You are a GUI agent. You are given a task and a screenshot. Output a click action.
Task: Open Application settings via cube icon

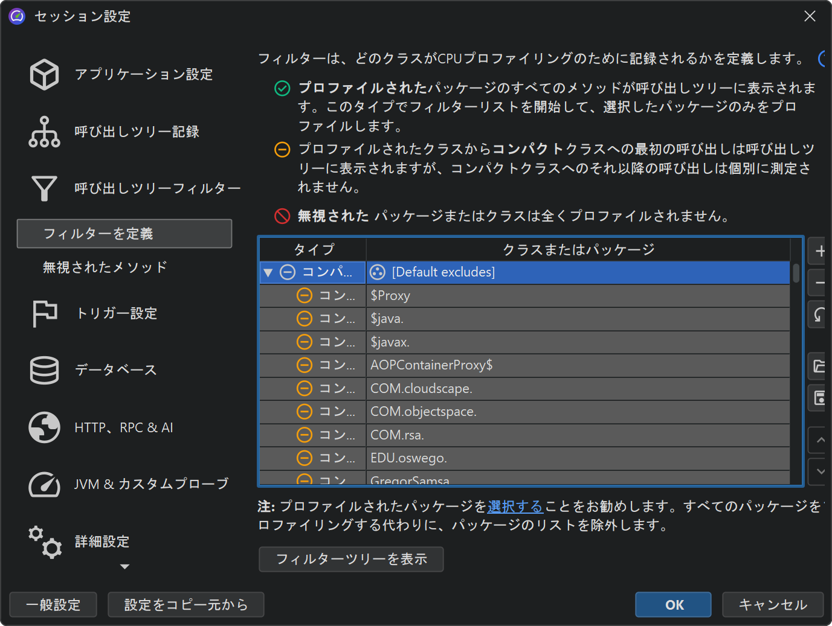(44, 74)
